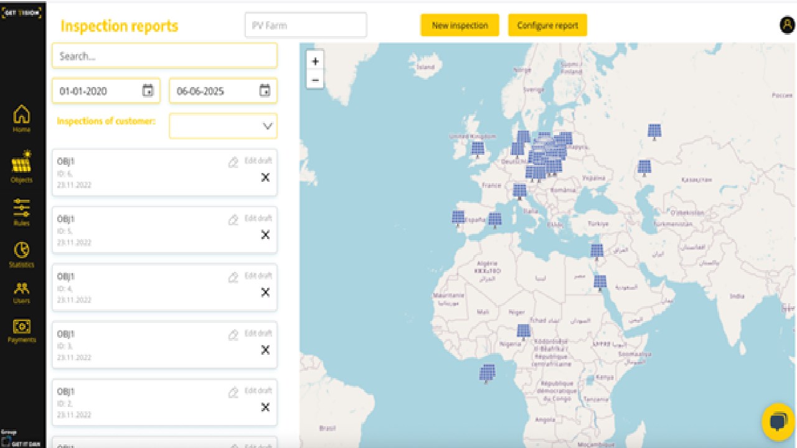Open the Home sidebar icon
Screen dimensions: 797x448
[x=22, y=118]
